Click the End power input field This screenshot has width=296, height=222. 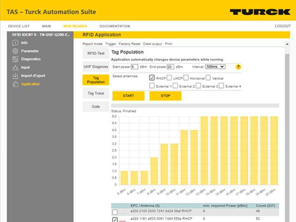[171, 67]
